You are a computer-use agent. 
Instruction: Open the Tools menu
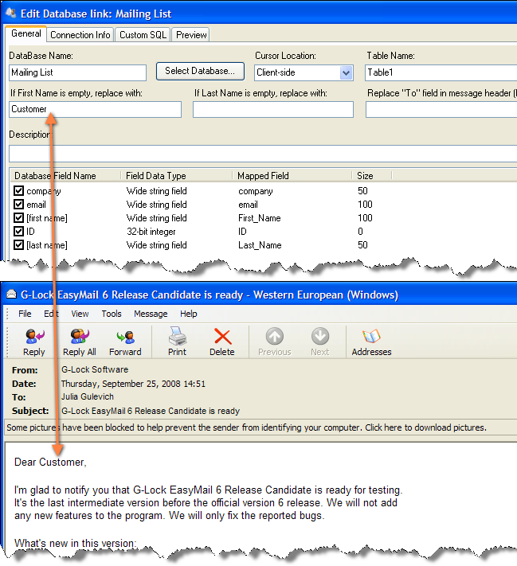(x=112, y=314)
